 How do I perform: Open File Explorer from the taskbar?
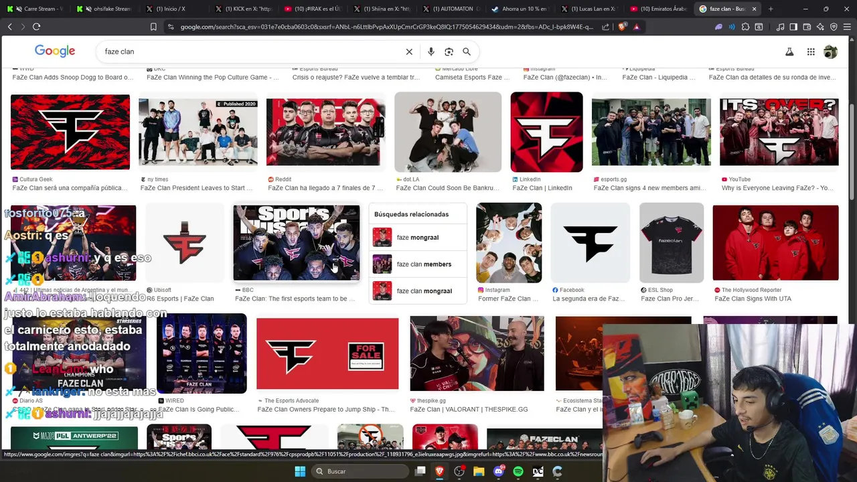(x=479, y=471)
